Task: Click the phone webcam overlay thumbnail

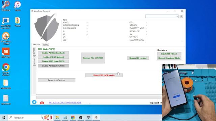Action: (189, 92)
